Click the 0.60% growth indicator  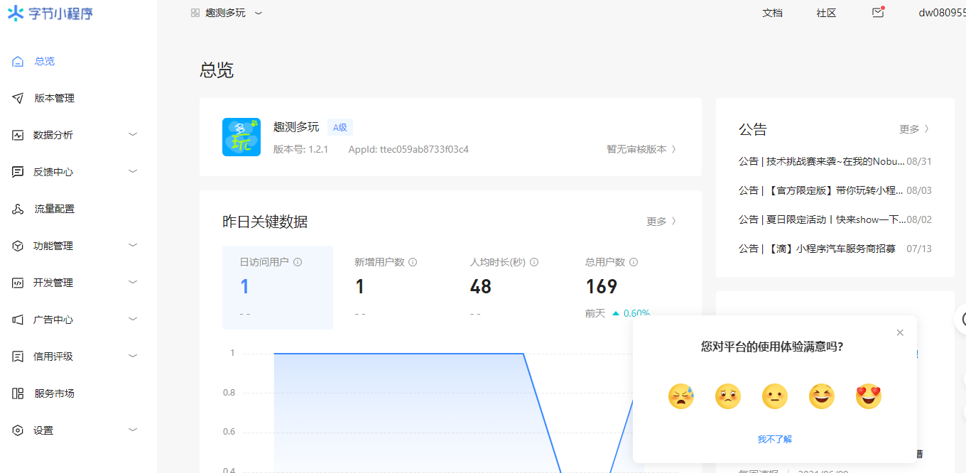(x=631, y=313)
